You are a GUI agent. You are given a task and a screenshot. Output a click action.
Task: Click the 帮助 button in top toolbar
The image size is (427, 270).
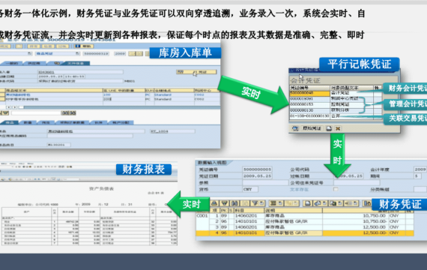tap(84, 46)
